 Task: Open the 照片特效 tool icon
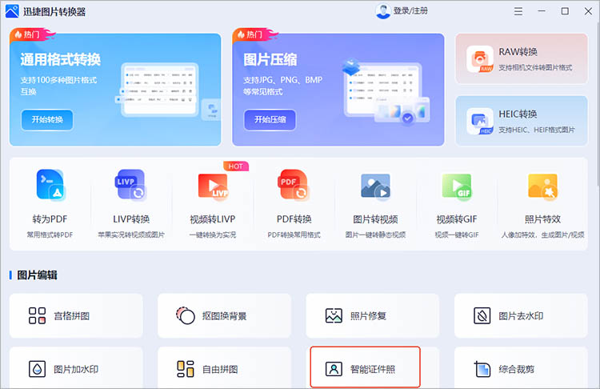coord(542,185)
